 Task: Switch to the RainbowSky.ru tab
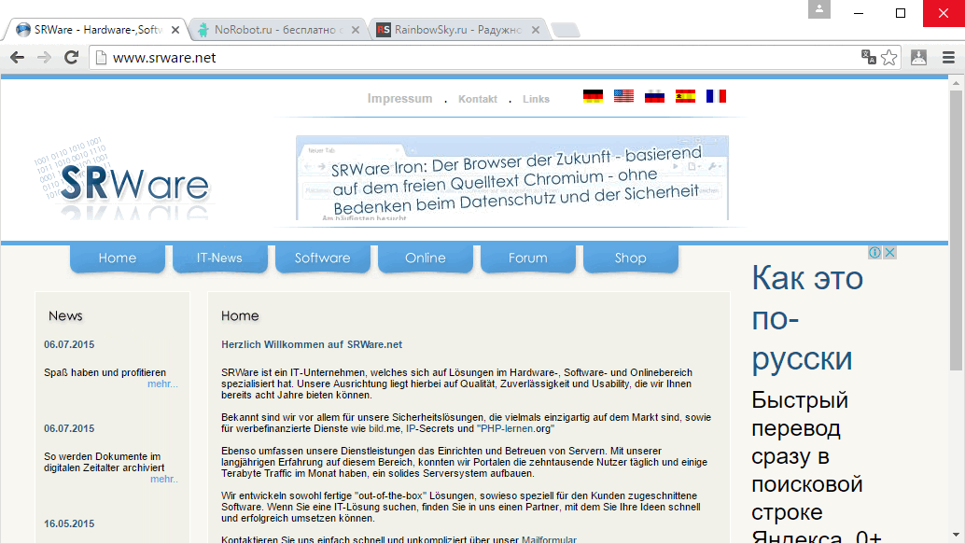pyautogui.click(x=456, y=30)
